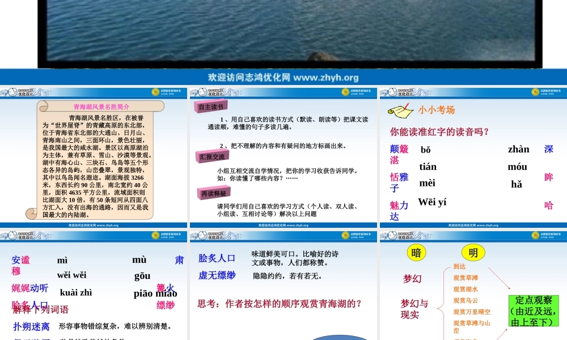
Task: Click the orange item 观赏草滩
Action: tap(466, 278)
